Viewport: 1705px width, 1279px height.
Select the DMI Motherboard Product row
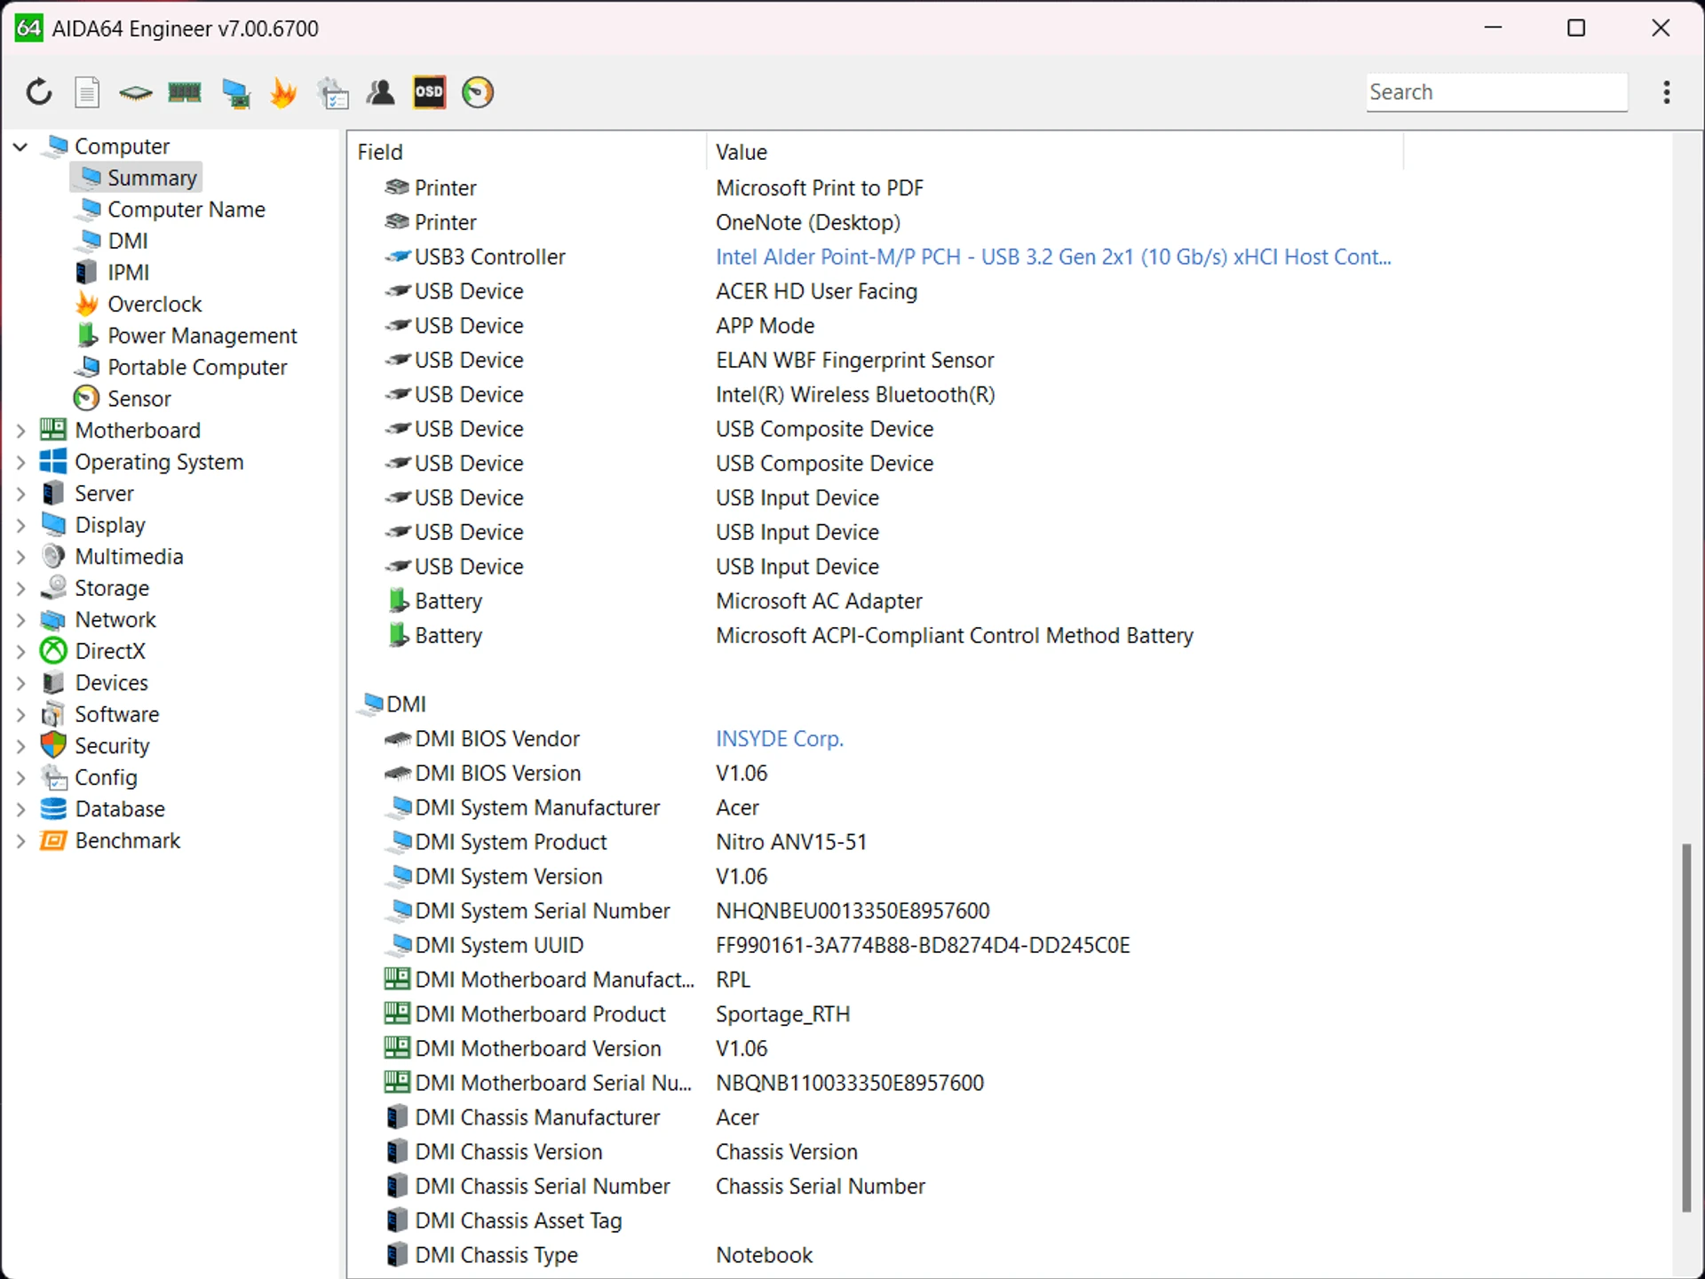pyautogui.click(x=874, y=1013)
